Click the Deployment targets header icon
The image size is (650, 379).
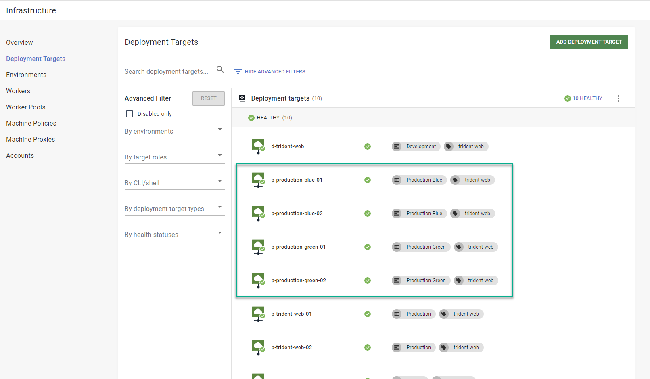tap(242, 98)
